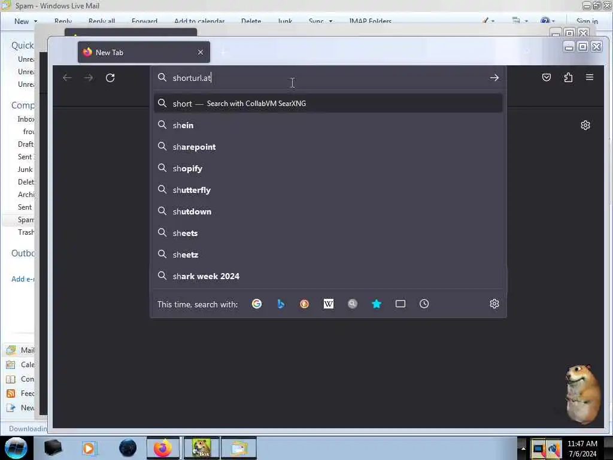Image resolution: width=613 pixels, height=460 pixels.
Task: Click Add to calendar in Live Mail
Action: [199, 21]
